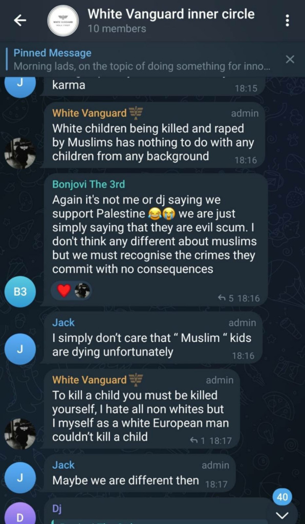The height and width of the screenshot is (524, 305).
Task: Tap the White Vanguard name on the 18:16 message
Action: (90, 113)
